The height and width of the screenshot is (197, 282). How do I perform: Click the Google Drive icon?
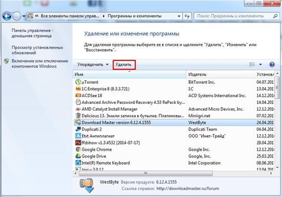[x=78, y=156]
